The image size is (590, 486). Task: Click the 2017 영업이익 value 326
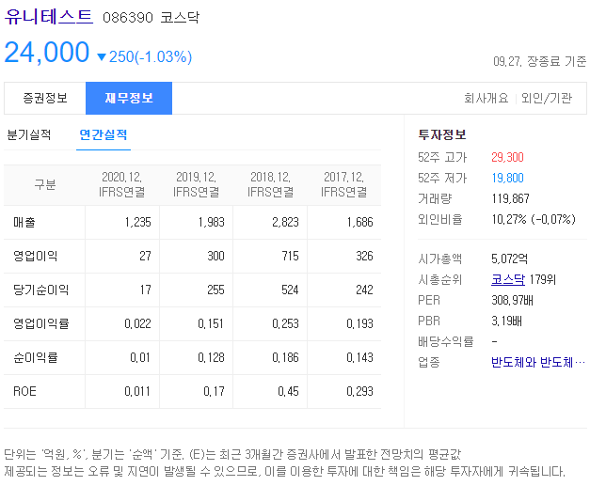coord(364,256)
